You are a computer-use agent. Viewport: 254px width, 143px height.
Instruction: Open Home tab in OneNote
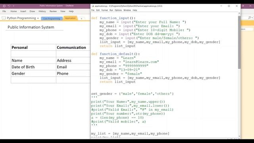pyautogui.click(x=13, y=12)
